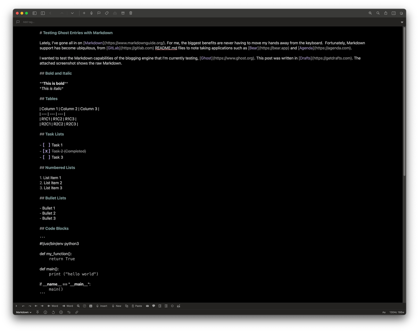Toggle the drafts list sidebar
Viewport: 419px width, 332px height.
(35, 13)
